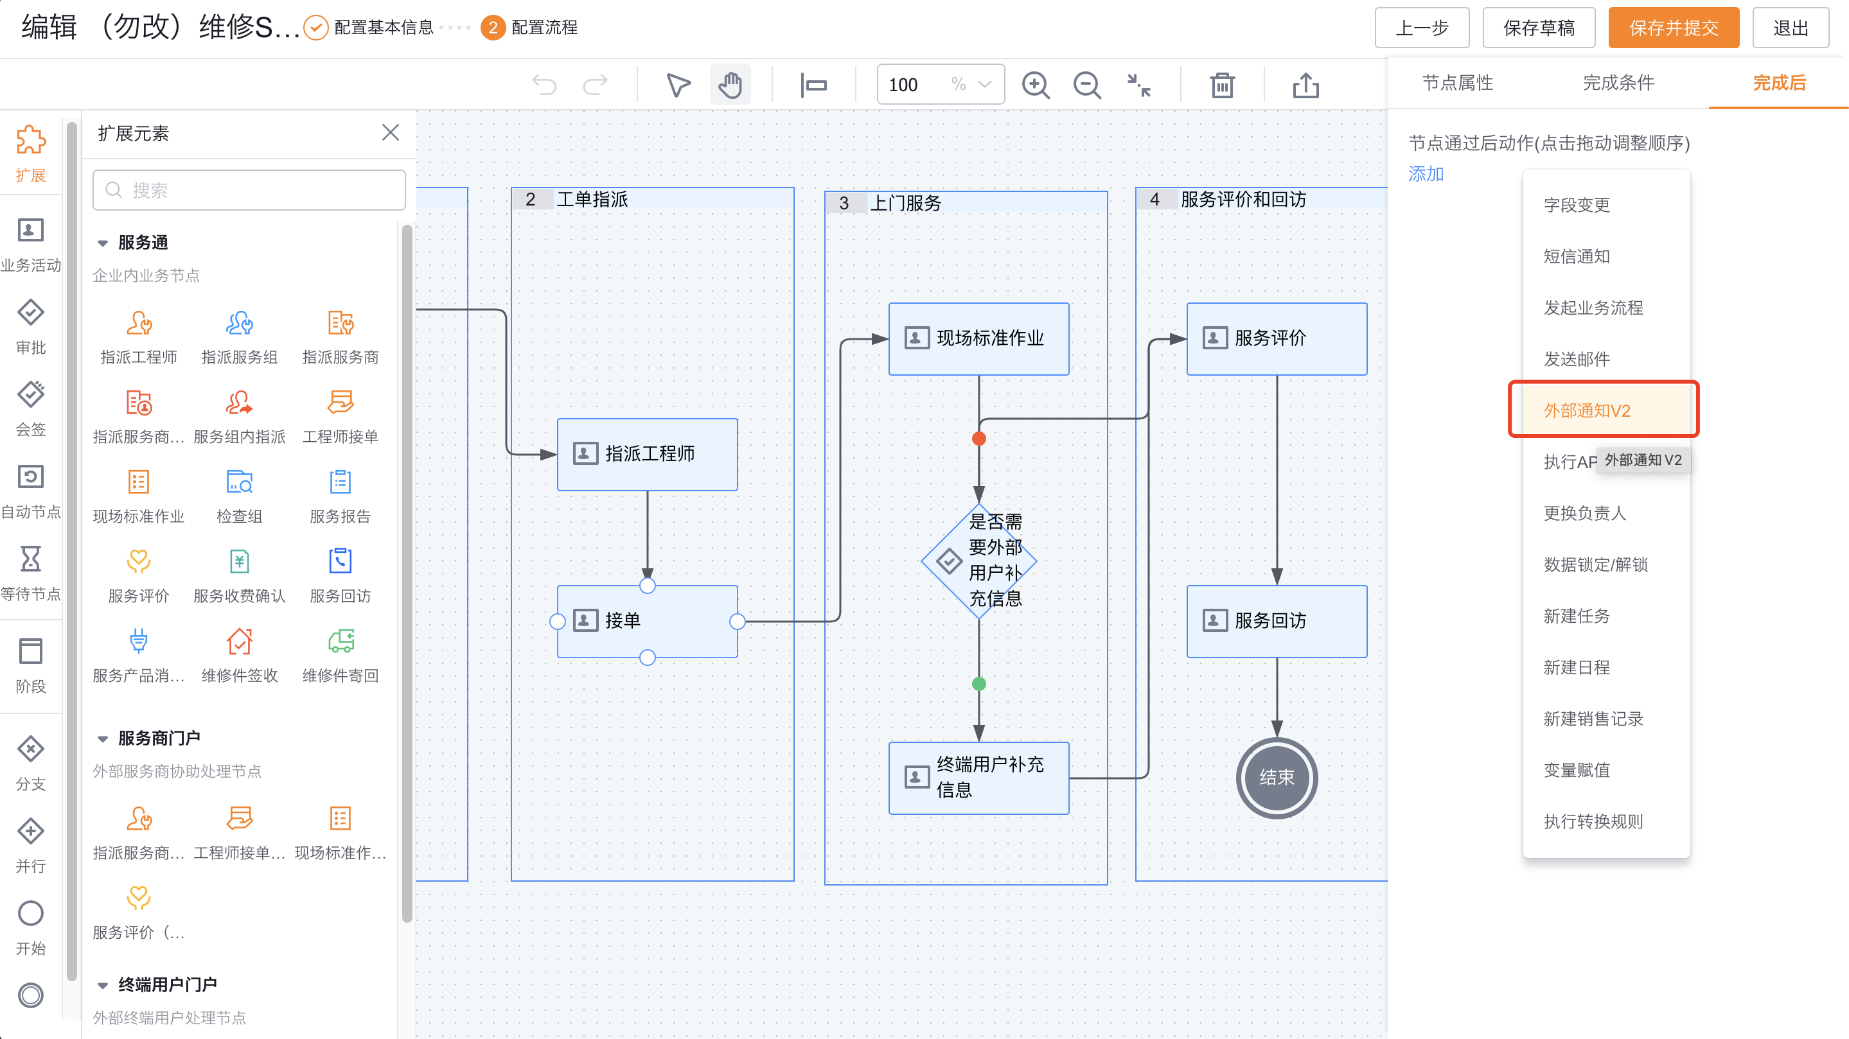Screen dimensions: 1849x1039
Task: Choose 更换负责人 from action menu
Action: [1606, 513]
